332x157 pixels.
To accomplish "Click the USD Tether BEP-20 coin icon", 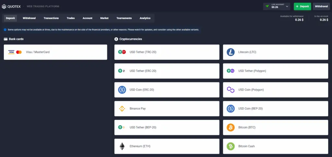I will tap(122, 127).
